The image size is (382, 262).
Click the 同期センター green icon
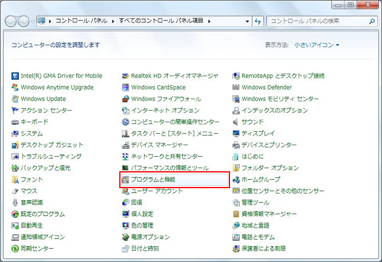click(15, 249)
